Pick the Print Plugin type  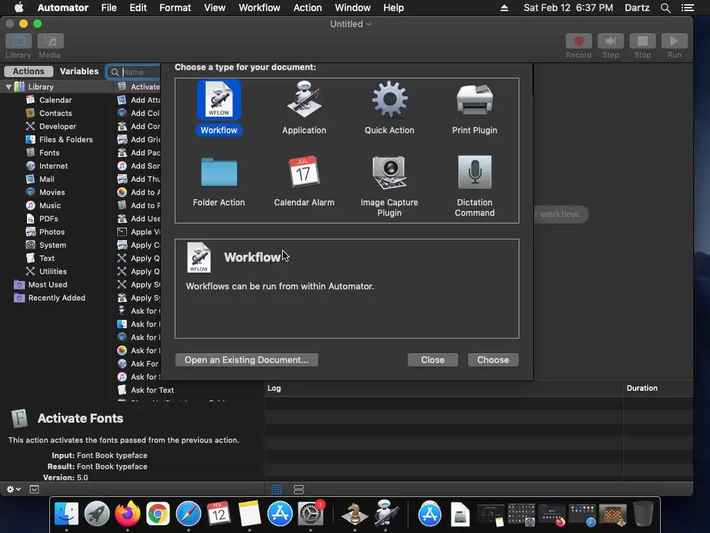click(x=474, y=108)
